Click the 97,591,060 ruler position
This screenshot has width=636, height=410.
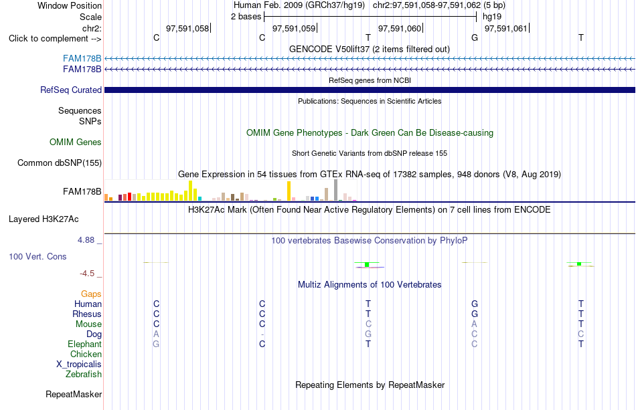pos(400,28)
